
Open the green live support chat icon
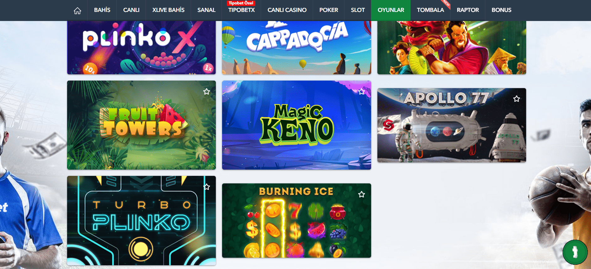(575, 252)
